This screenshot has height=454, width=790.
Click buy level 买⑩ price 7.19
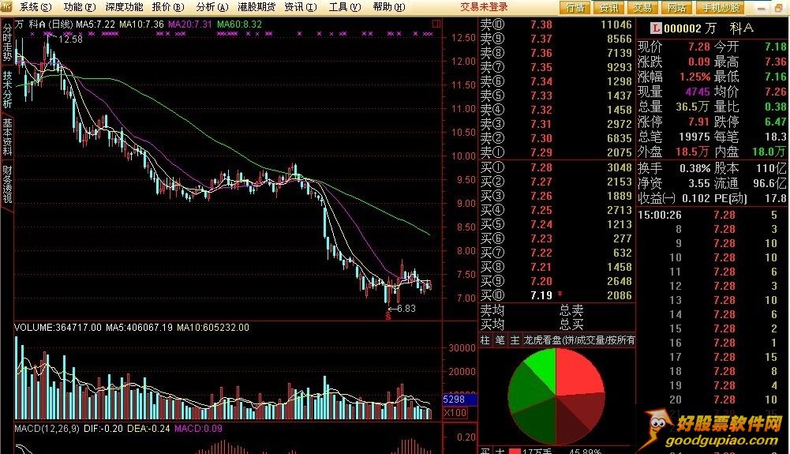[541, 295]
